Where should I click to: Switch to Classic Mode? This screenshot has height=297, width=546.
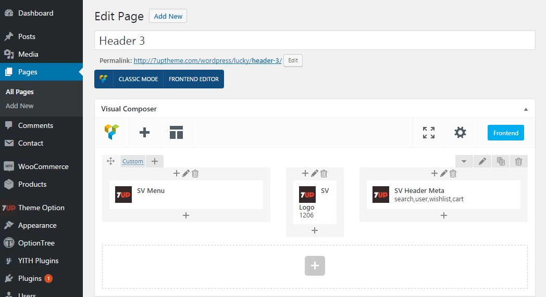pyautogui.click(x=138, y=79)
